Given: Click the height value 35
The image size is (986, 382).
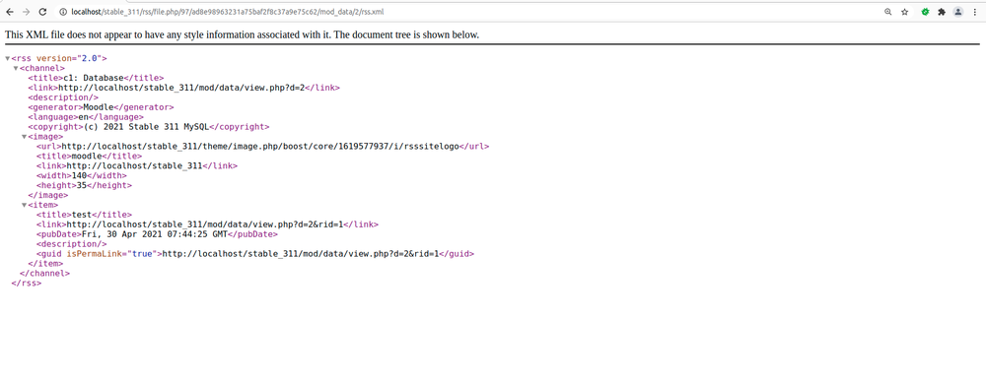Looking at the screenshot, I should pos(82,185).
